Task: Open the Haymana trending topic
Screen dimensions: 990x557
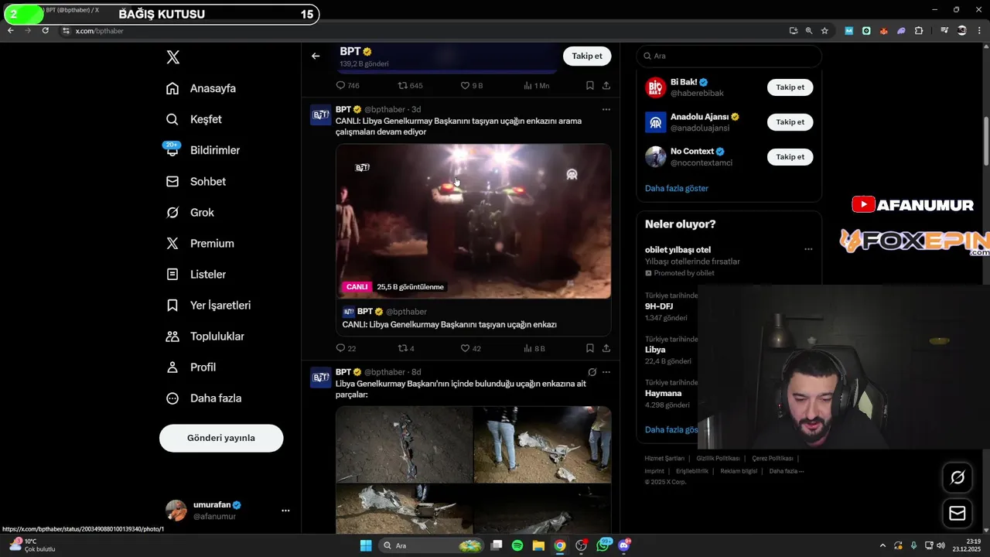Action: [663, 393]
